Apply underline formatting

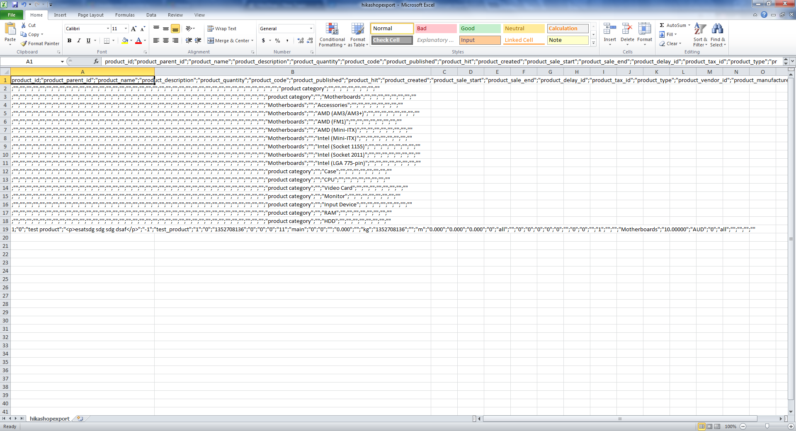click(x=88, y=41)
